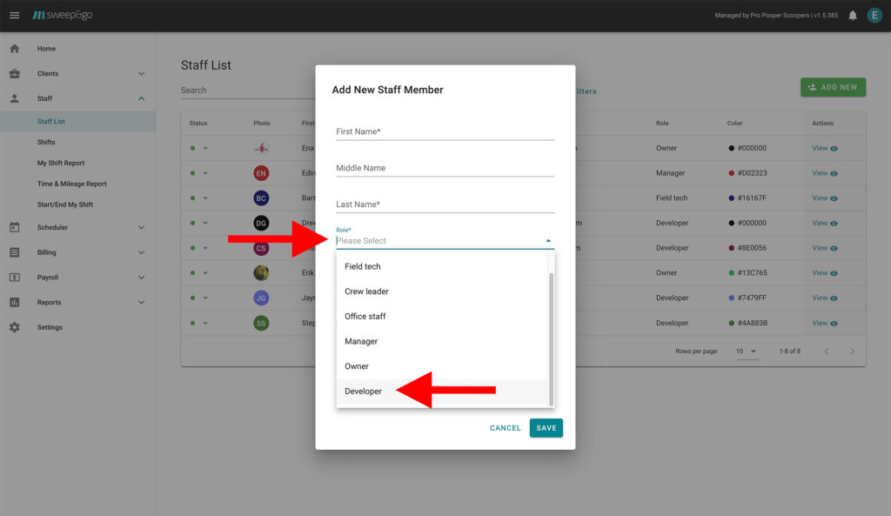Viewport: 891px width, 516px height.
Task: Open the hamburger menu icon
Action: tap(14, 16)
